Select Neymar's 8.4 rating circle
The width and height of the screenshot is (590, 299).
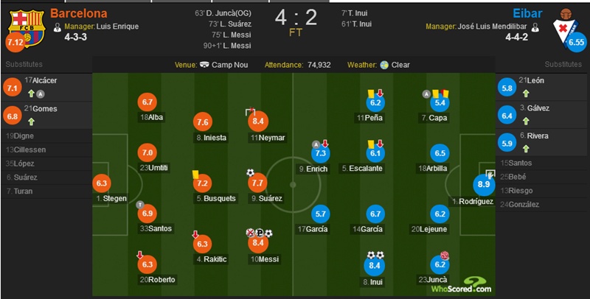tap(257, 122)
